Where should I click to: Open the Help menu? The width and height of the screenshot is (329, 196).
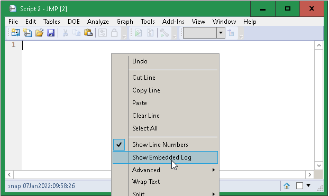250,22
